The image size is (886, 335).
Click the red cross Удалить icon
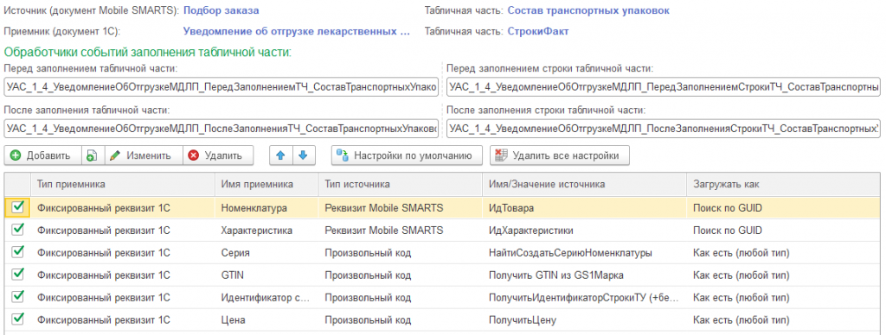coord(194,155)
